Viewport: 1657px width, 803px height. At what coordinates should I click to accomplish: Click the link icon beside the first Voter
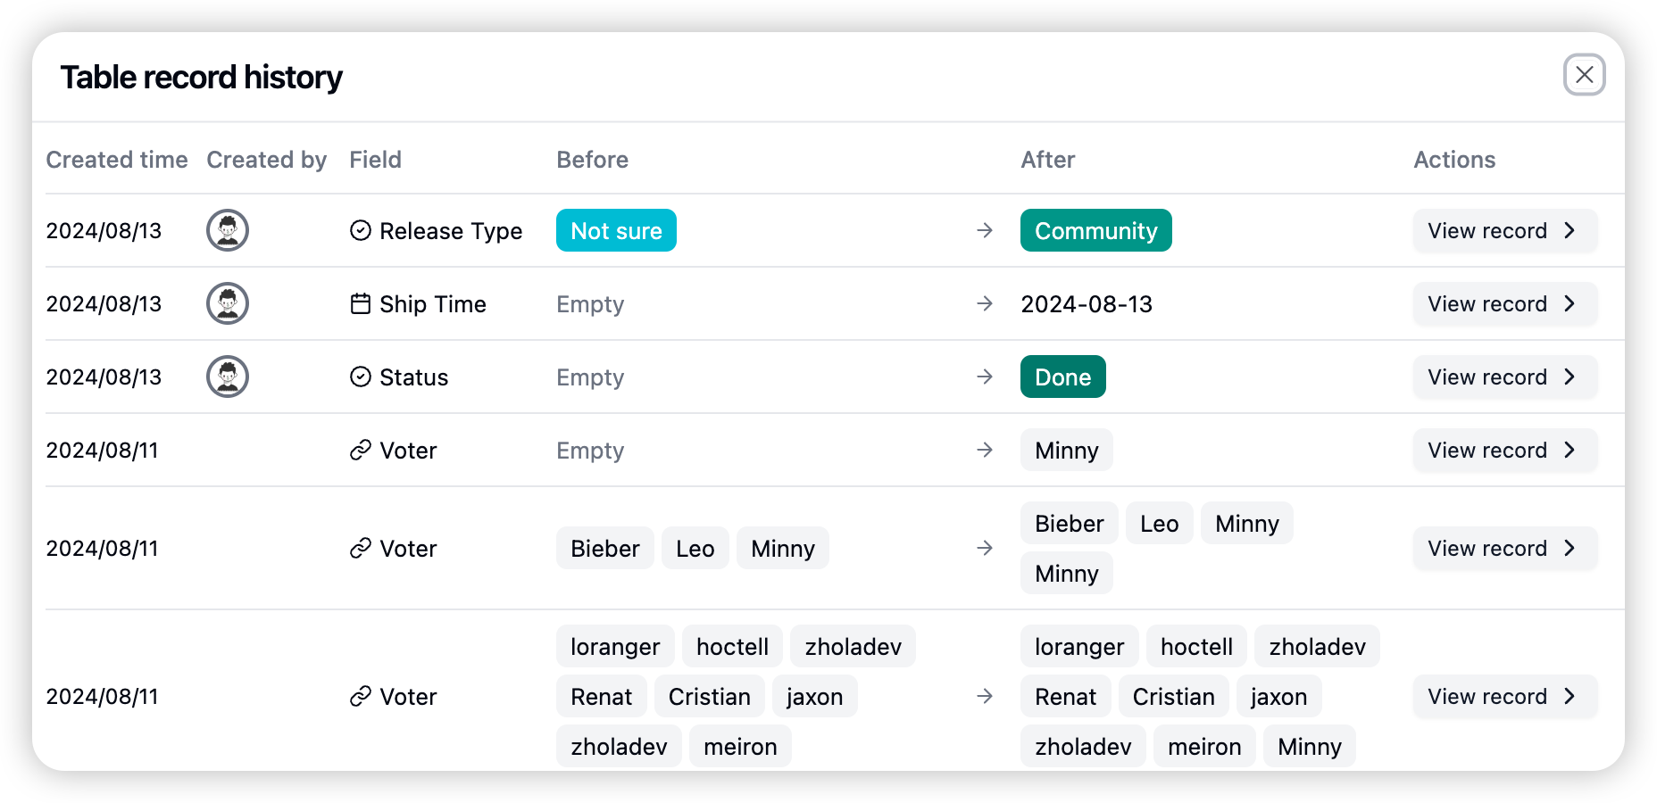pyautogui.click(x=360, y=450)
